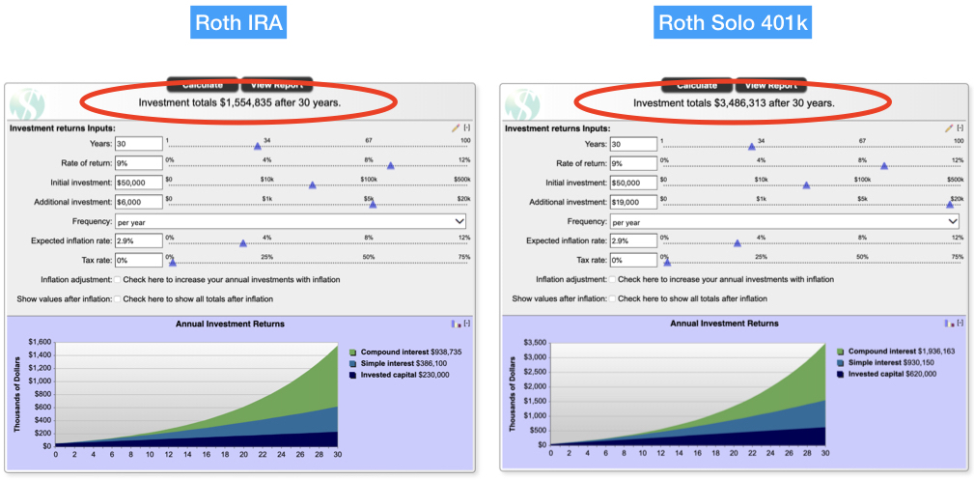Click the Years input field in Roth Solo 401k panel

pos(633,144)
